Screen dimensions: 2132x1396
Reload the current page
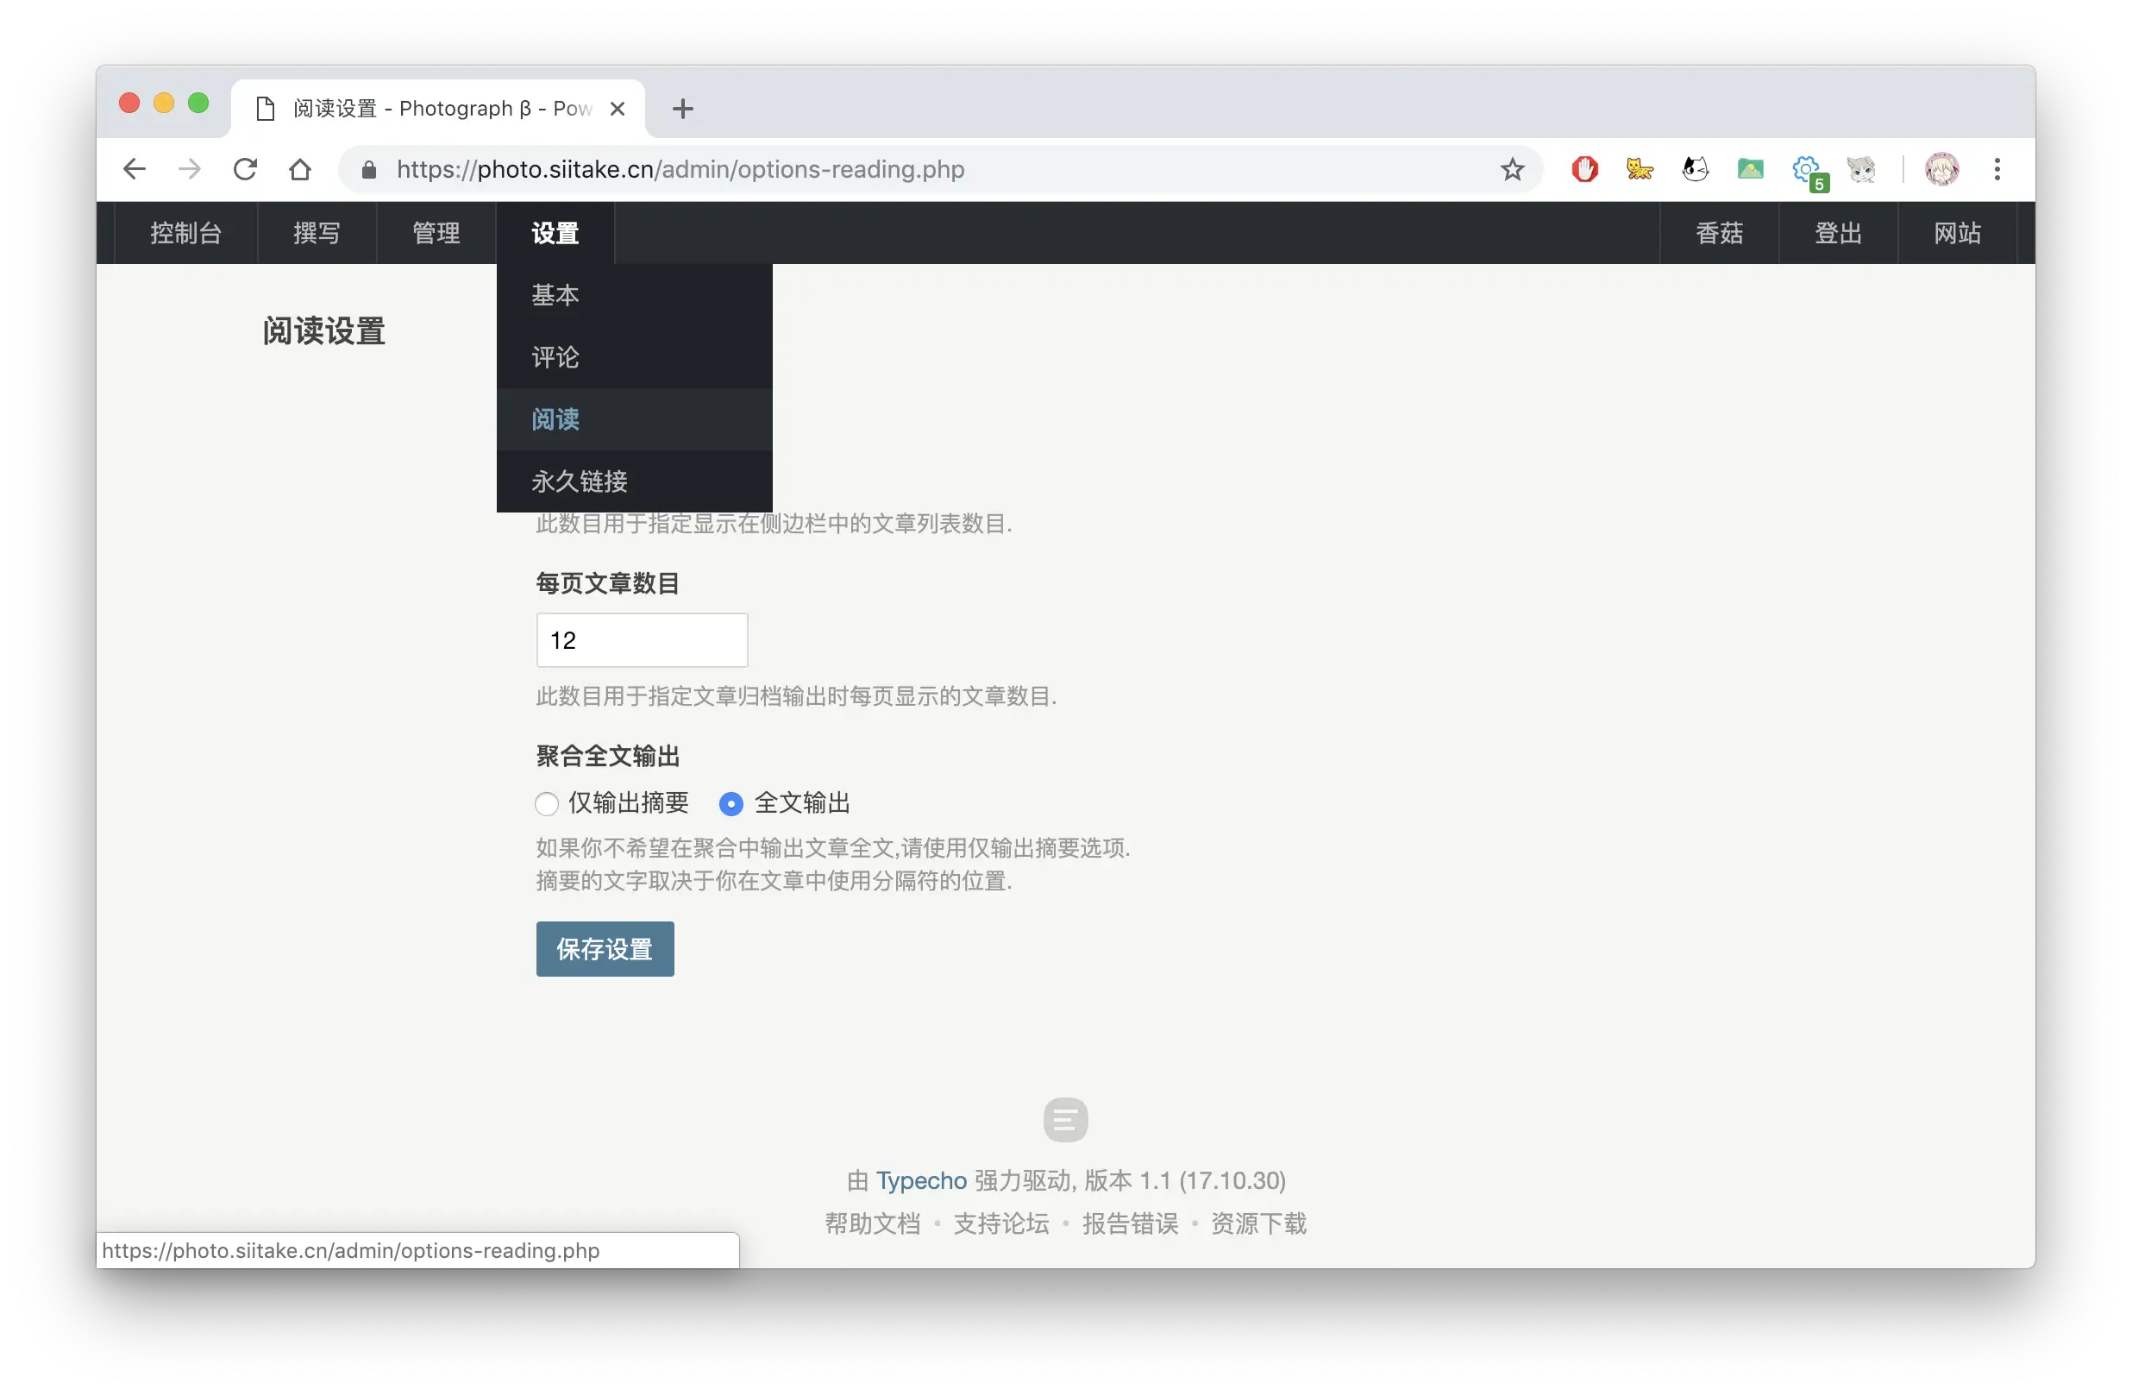pyautogui.click(x=245, y=169)
